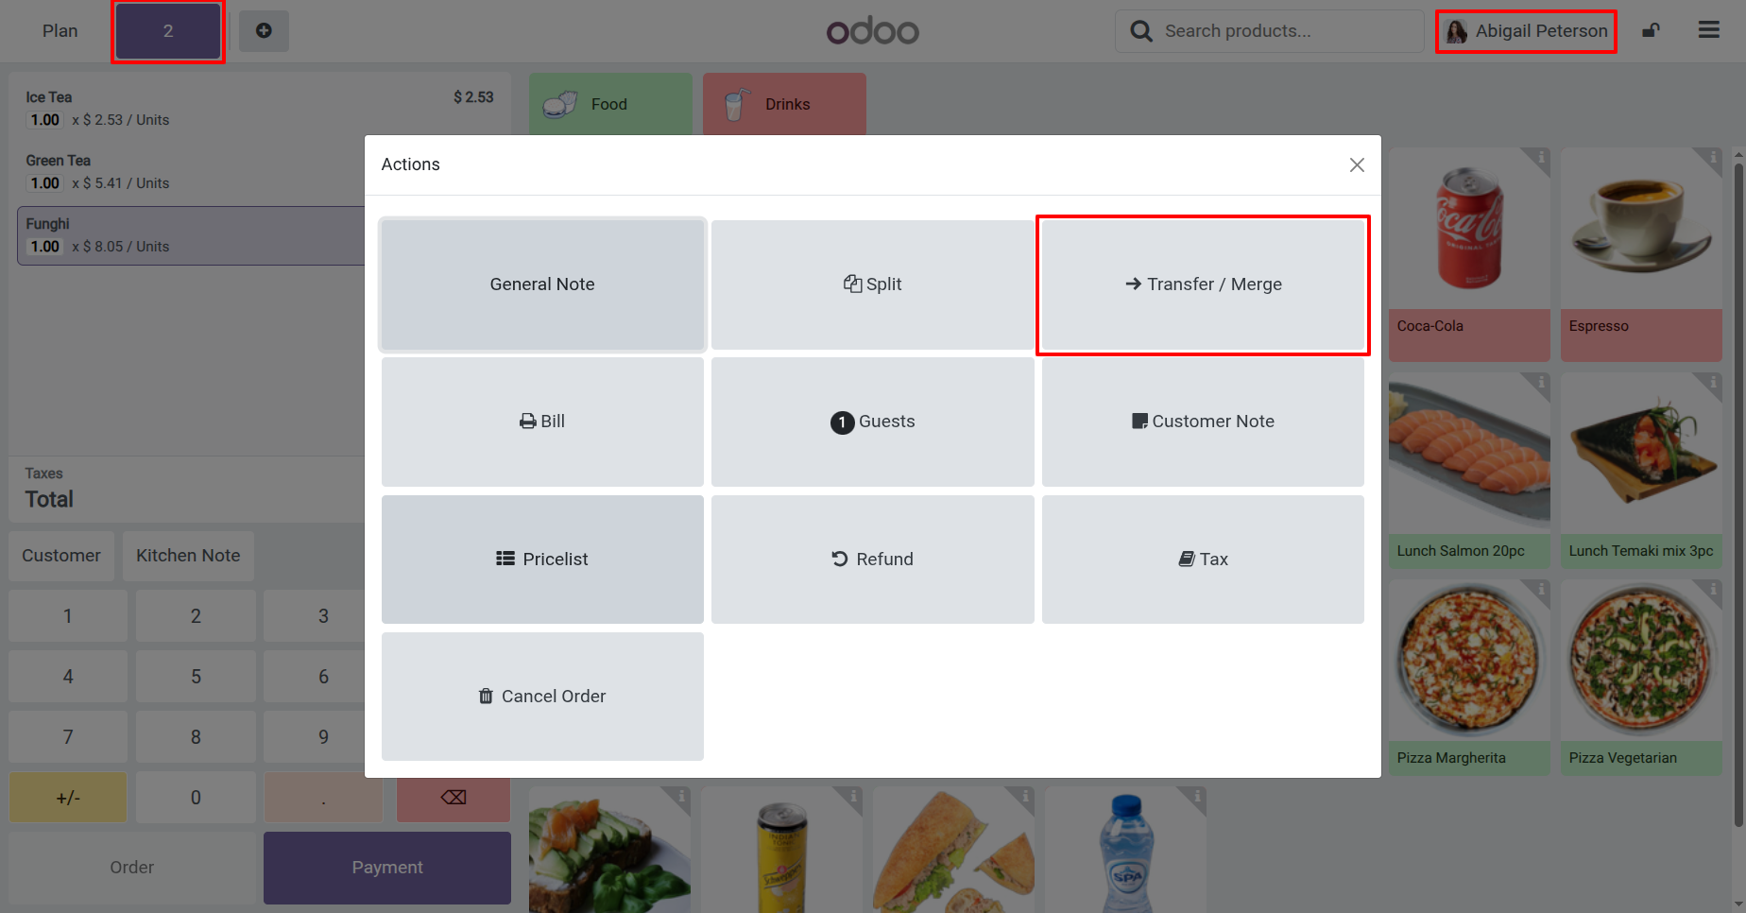This screenshot has width=1746, height=913.
Task: Select table 2 order tab
Action: point(168,31)
